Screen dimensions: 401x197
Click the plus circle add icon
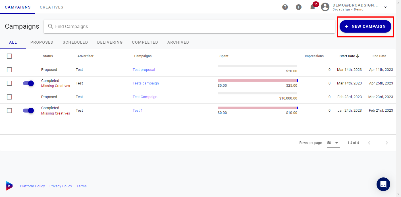click(x=299, y=7)
